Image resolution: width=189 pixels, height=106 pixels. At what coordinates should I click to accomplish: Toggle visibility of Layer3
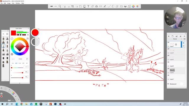[168, 56]
